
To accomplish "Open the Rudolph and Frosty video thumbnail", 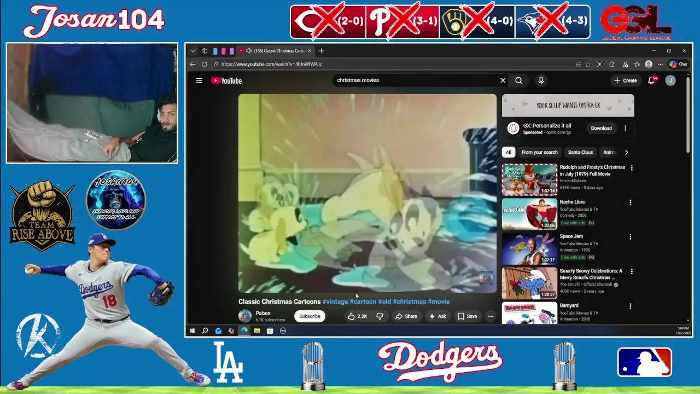I will pos(529,179).
